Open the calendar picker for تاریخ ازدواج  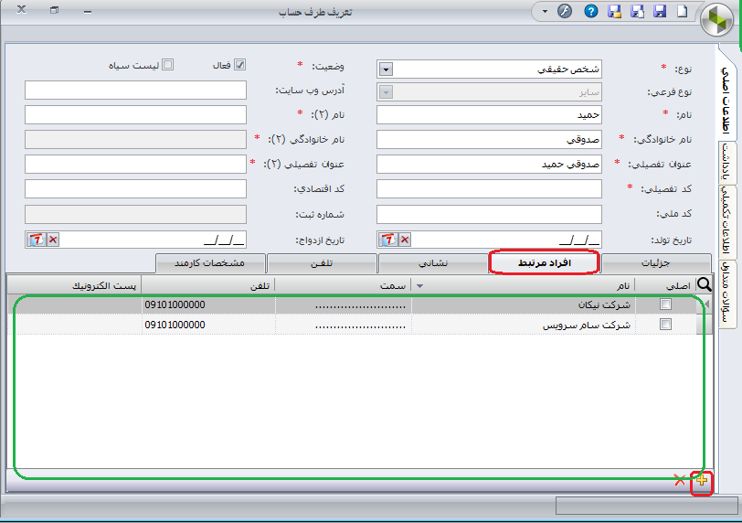37,240
